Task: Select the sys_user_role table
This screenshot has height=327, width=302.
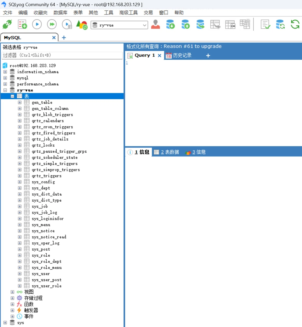Action: tap(47, 286)
